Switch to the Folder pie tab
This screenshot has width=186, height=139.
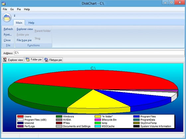coord(34,60)
